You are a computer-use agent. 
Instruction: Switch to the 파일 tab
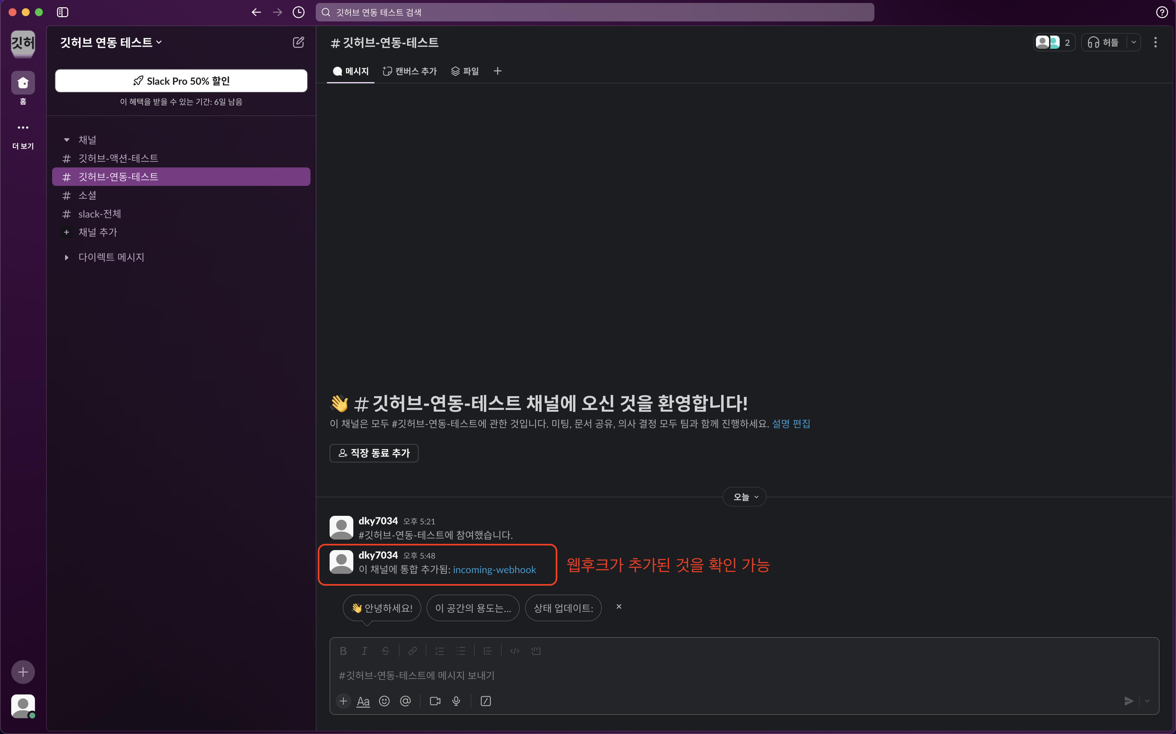pyautogui.click(x=464, y=72)
